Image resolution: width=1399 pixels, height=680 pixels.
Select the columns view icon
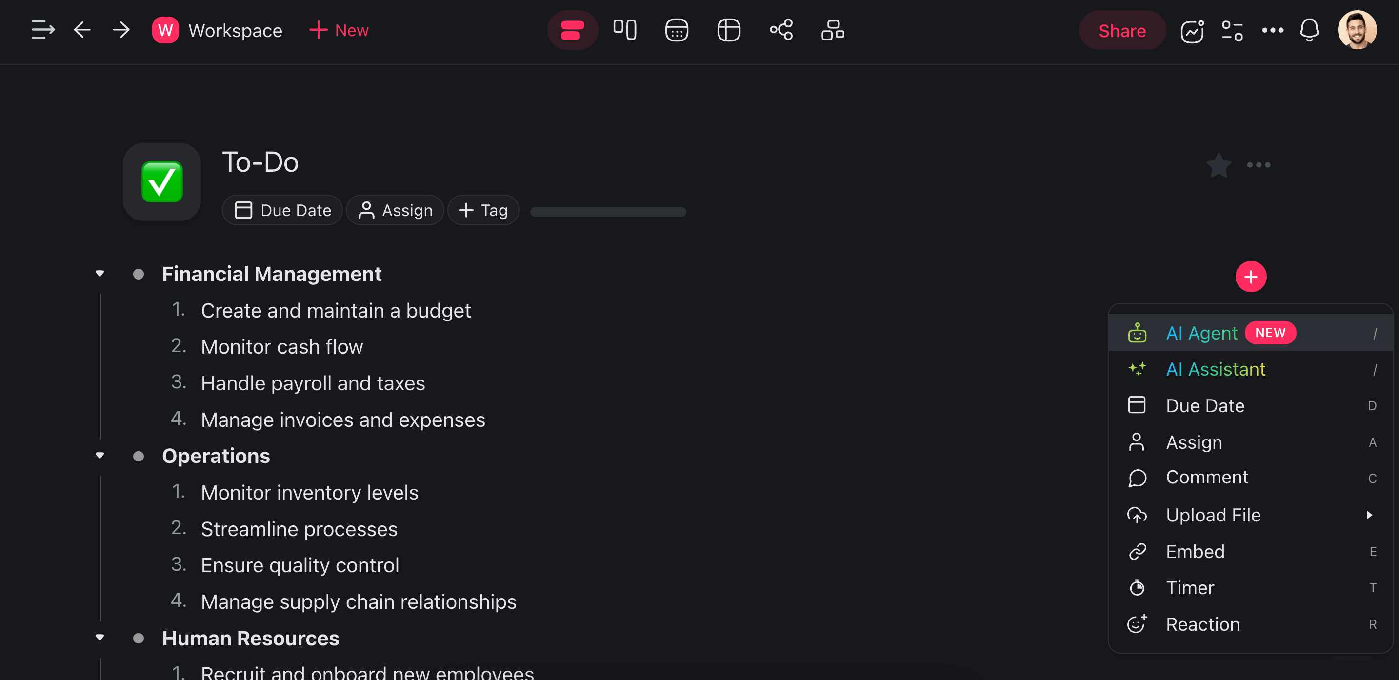coord(624,30)
